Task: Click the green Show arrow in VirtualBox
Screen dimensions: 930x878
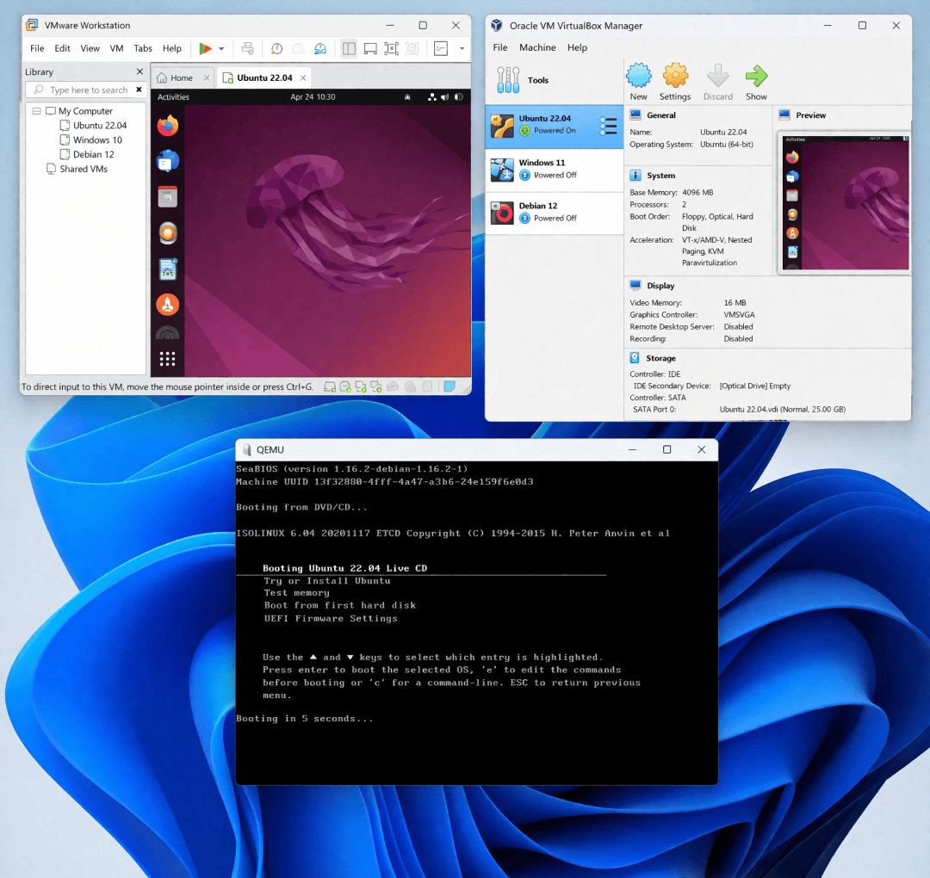Action: pos(756,83)
